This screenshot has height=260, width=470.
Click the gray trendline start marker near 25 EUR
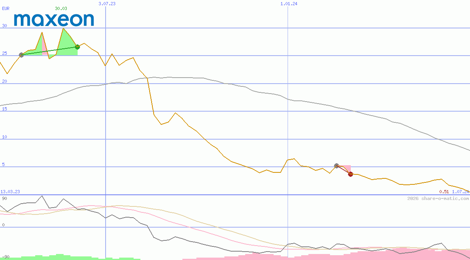coord(22,54)
